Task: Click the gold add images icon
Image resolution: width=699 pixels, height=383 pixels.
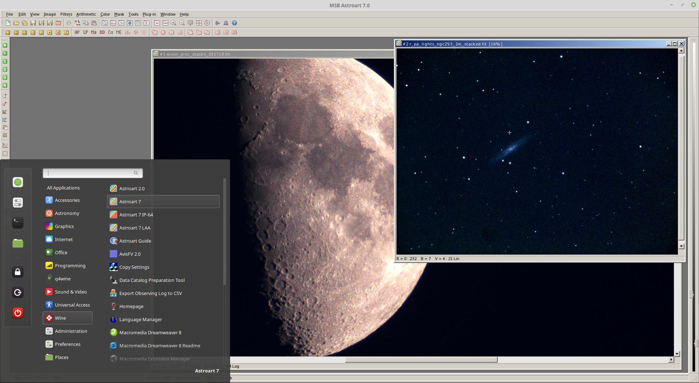Action: coord(8,32)
